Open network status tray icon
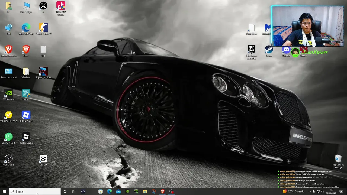 point(318,191)
